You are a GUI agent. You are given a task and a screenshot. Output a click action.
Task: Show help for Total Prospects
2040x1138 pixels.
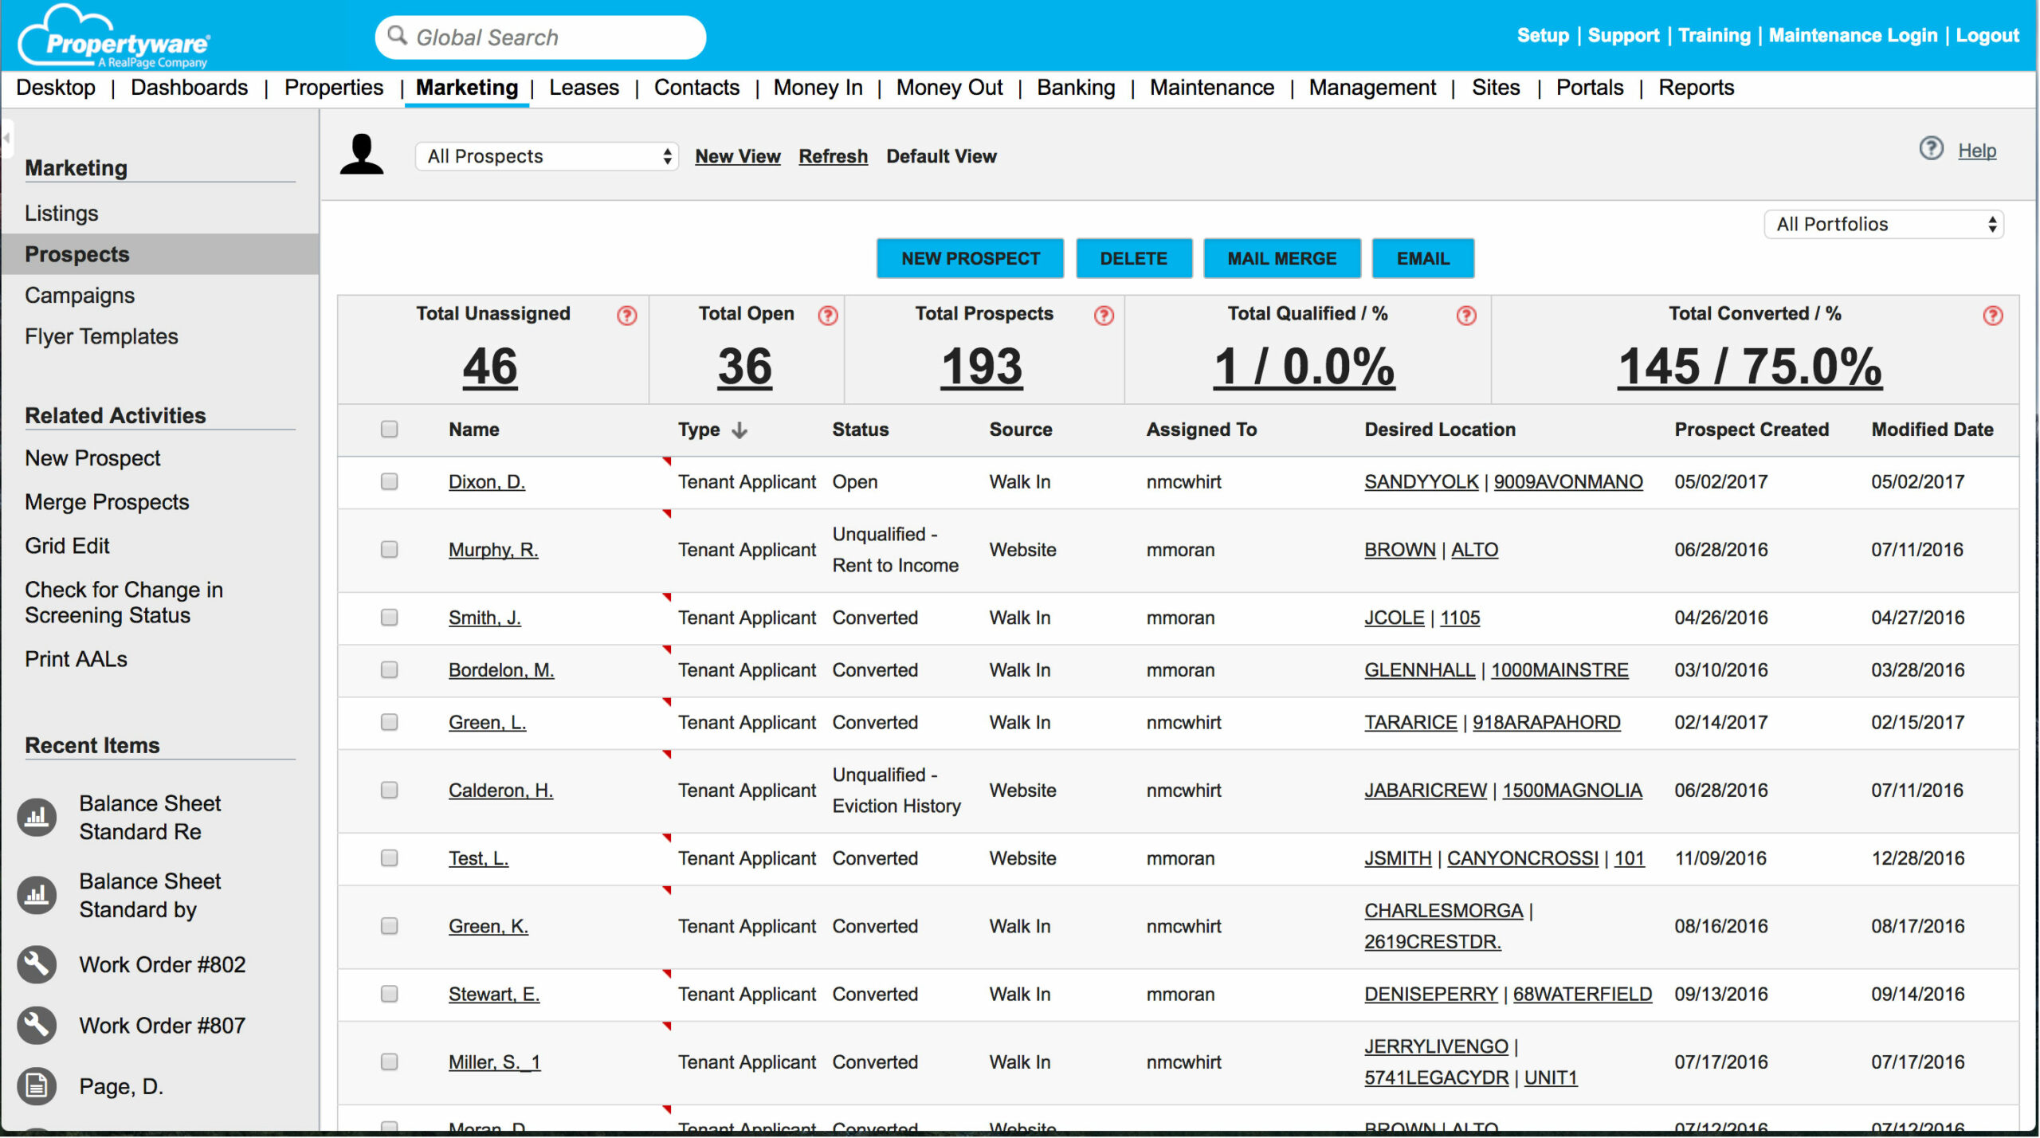click(x=1104, y=316)
